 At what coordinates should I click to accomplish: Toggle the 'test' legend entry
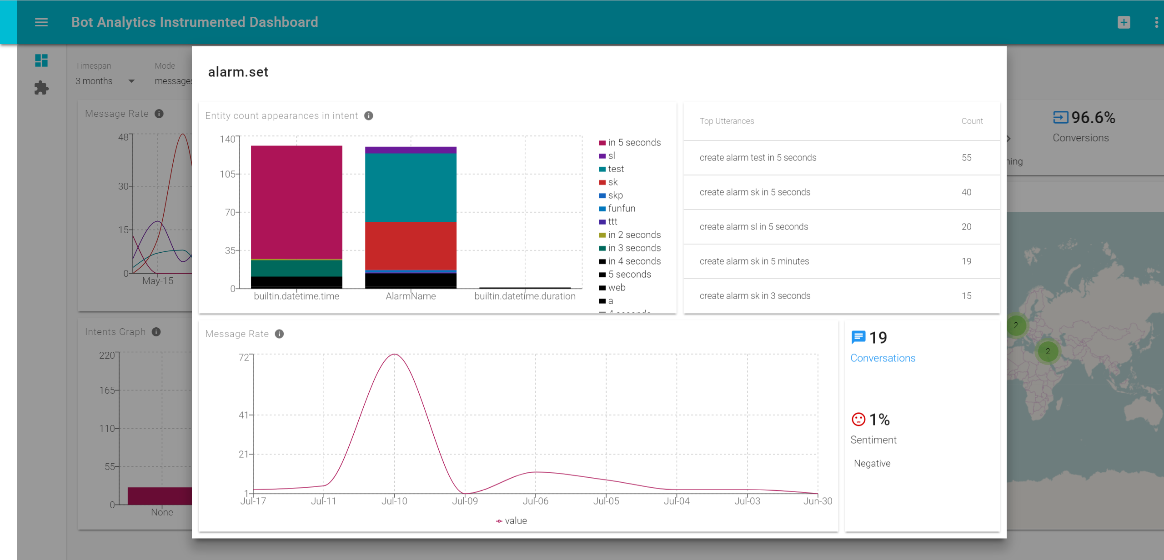[616, 169]
